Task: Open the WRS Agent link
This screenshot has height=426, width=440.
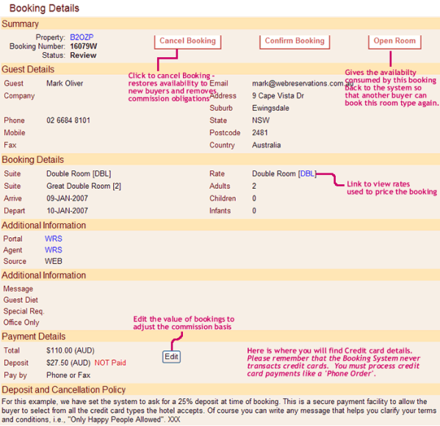Action: 54,250
